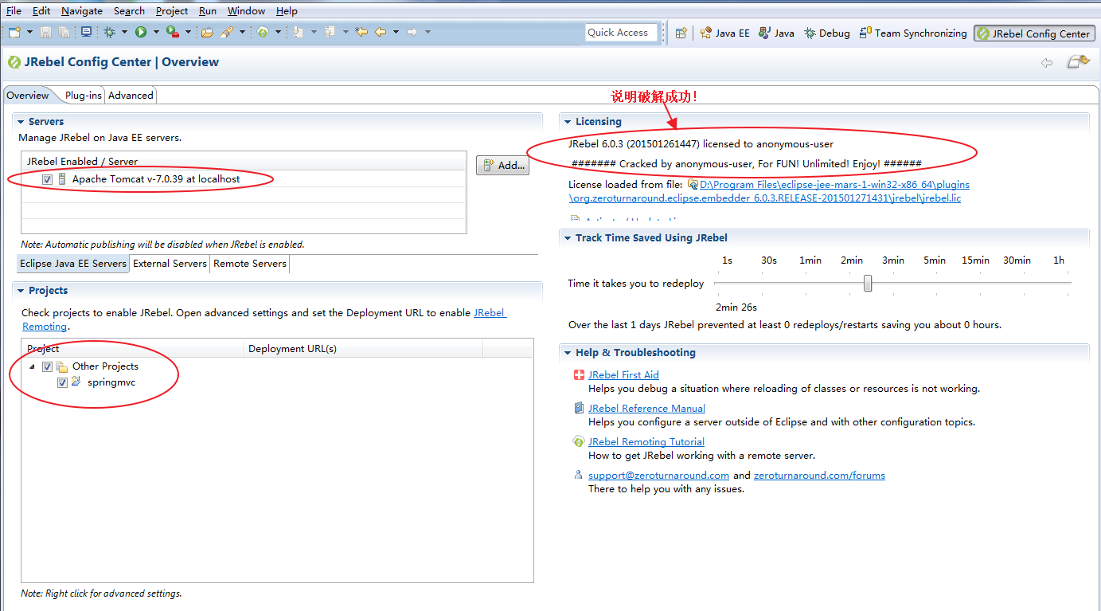
Task: Uncheck the springmvc project checkbox
Action: (62, 382)
